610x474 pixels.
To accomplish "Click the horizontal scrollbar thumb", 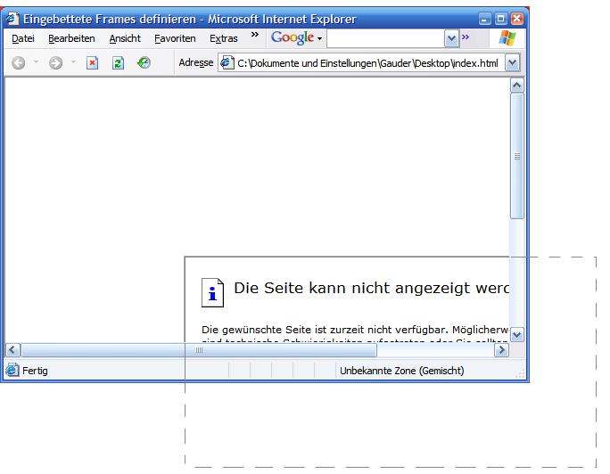I will point(199,350).
